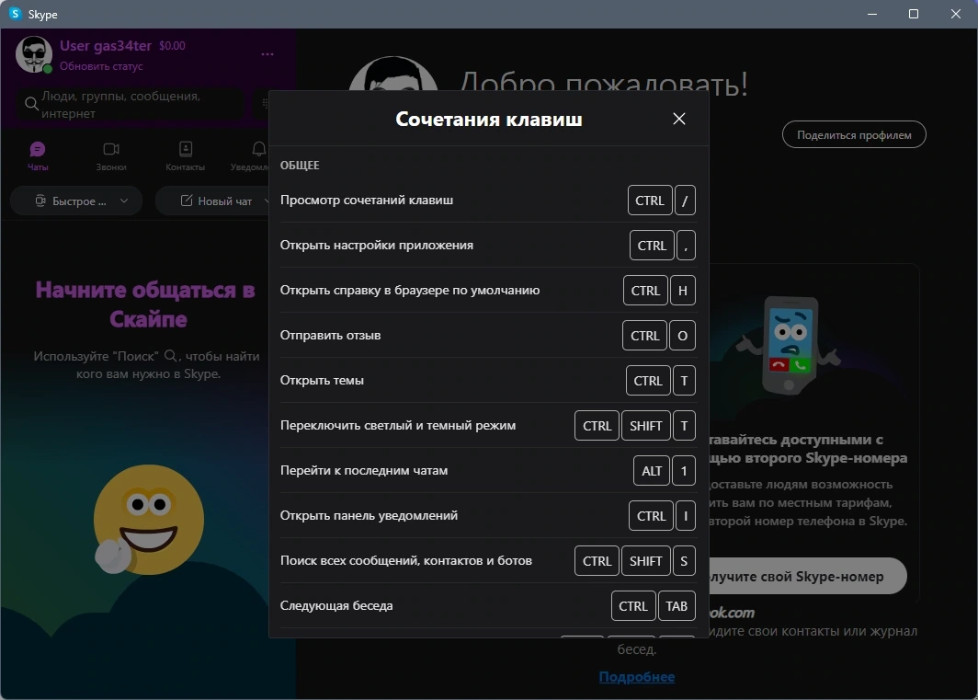Click the H key badge
Image resolution: width=978 pixels, height=700 pixels.
683,291
